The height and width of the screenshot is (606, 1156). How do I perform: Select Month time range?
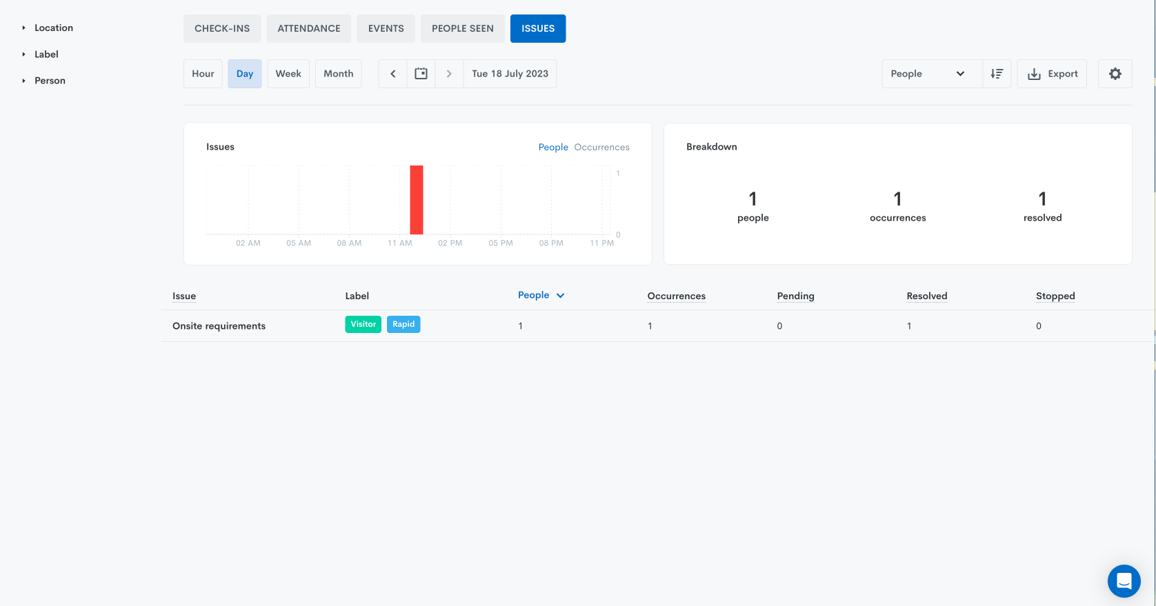(339, 74)
